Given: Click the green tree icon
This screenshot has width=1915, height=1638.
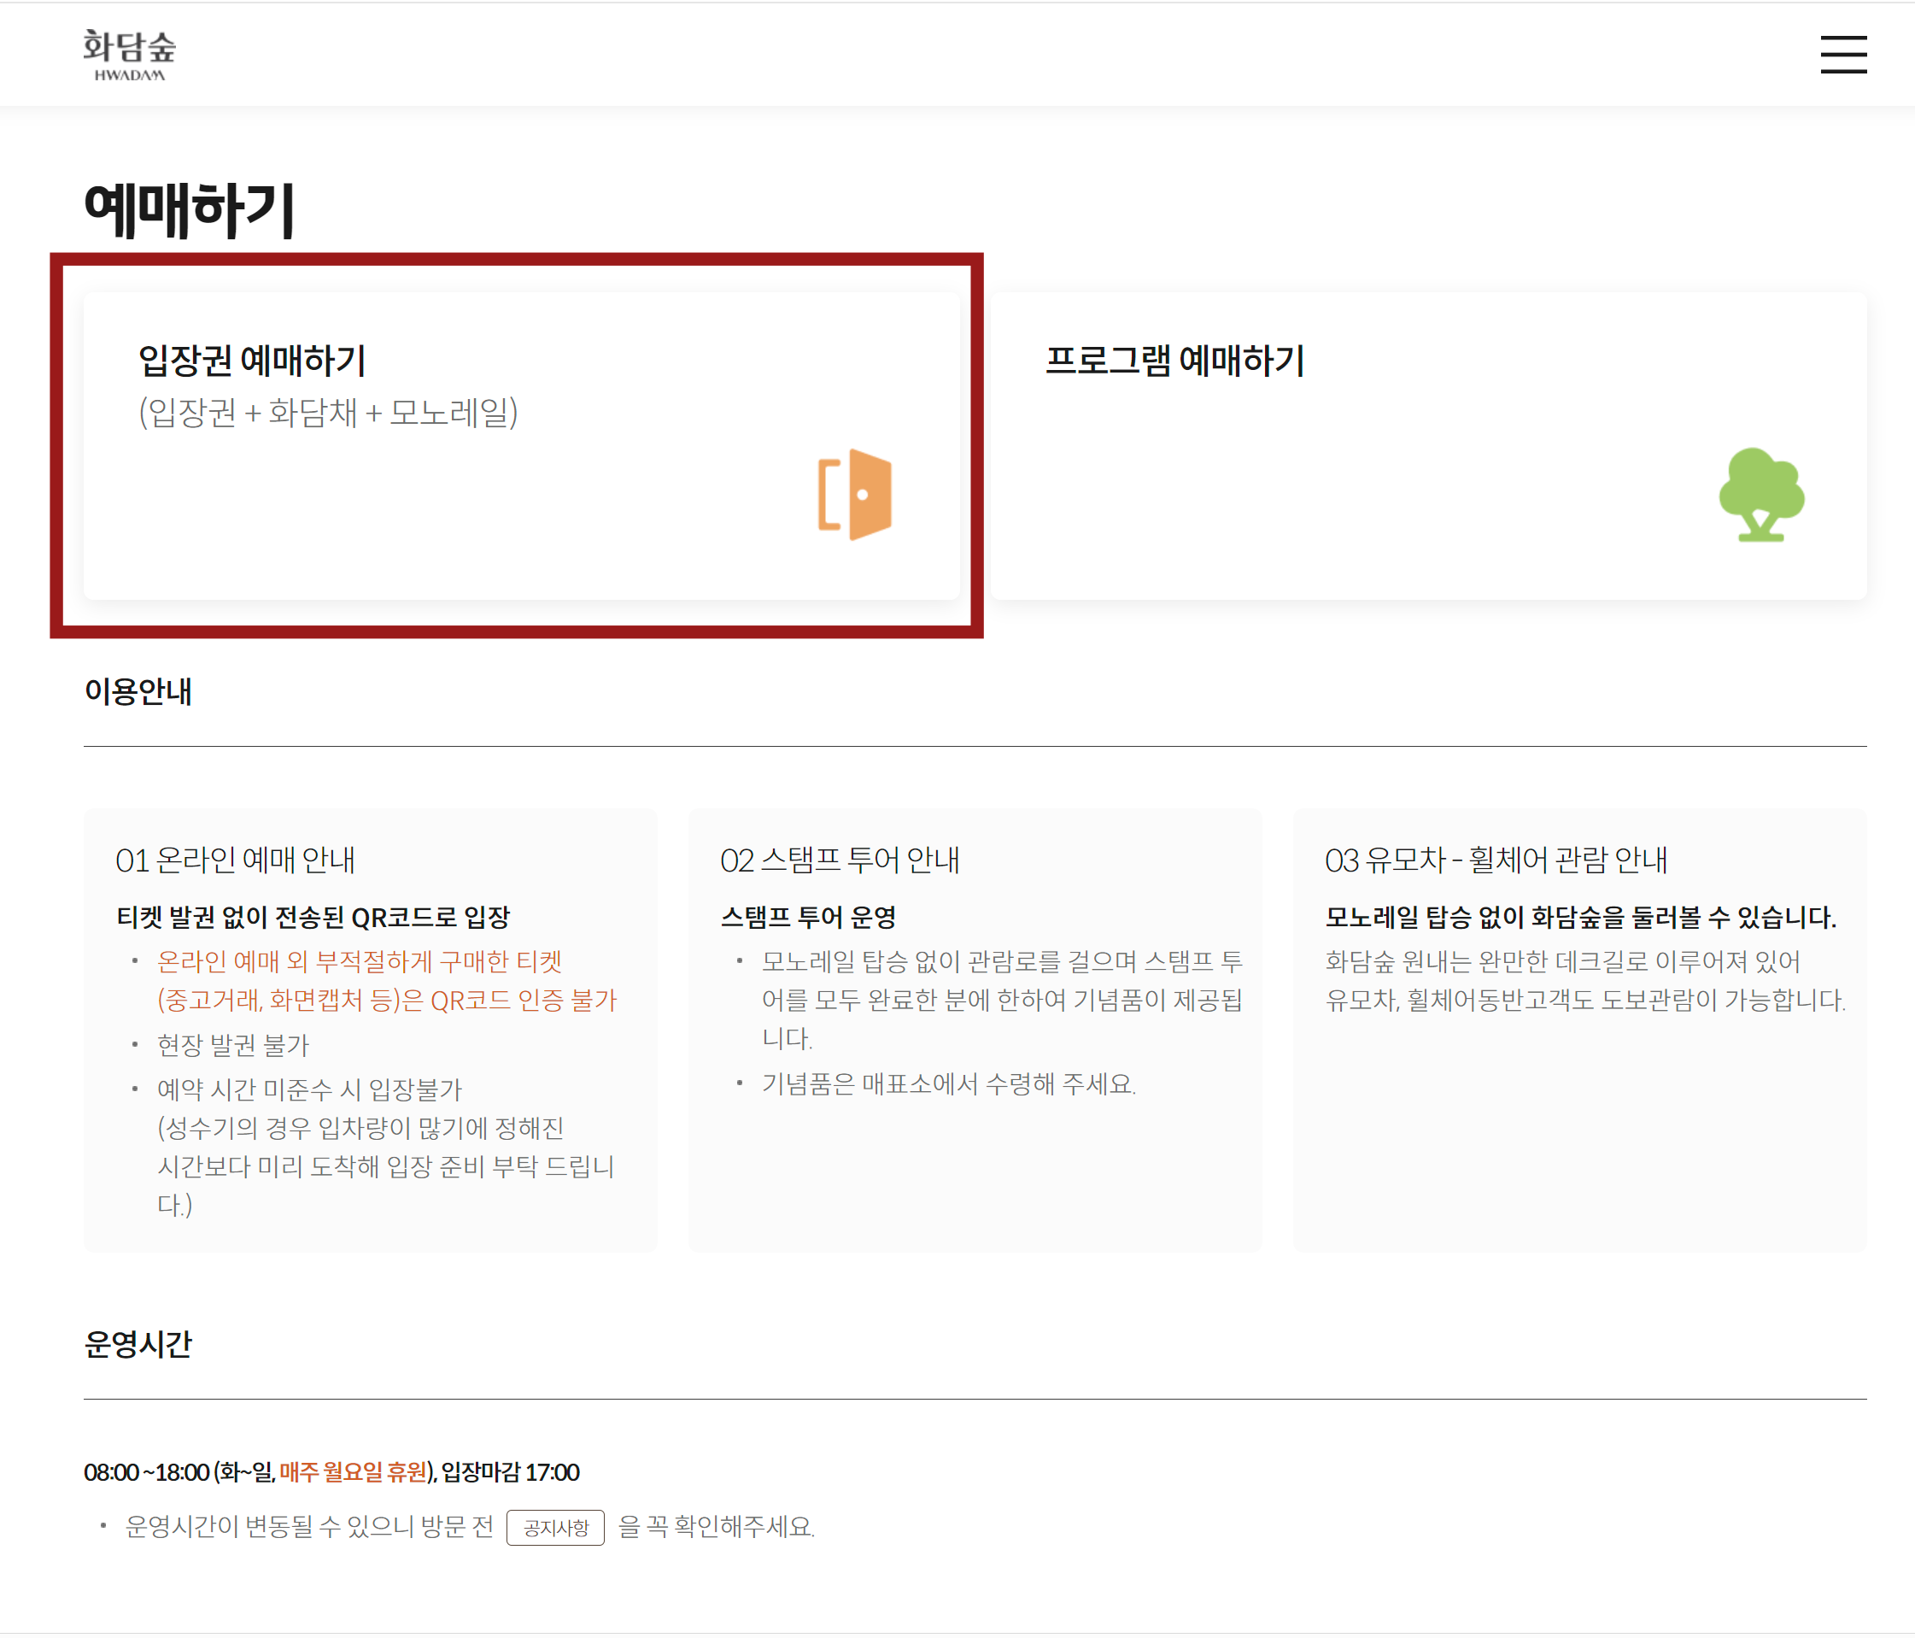Looking at the screenshot, I should [1760, 495].
